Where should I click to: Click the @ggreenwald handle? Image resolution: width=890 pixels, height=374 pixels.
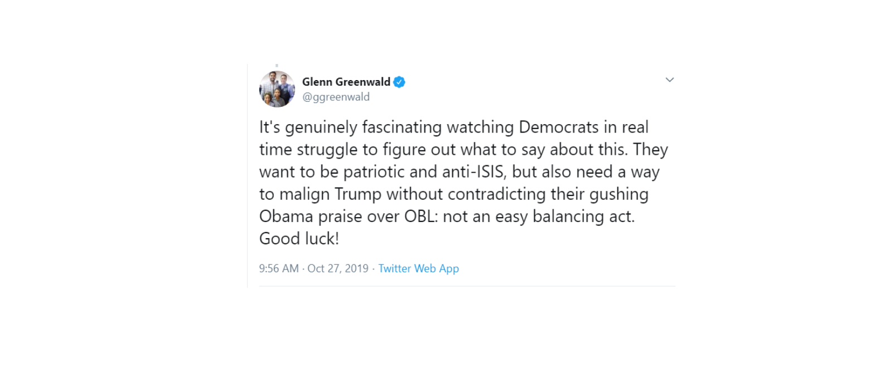[x=336, y=97]
